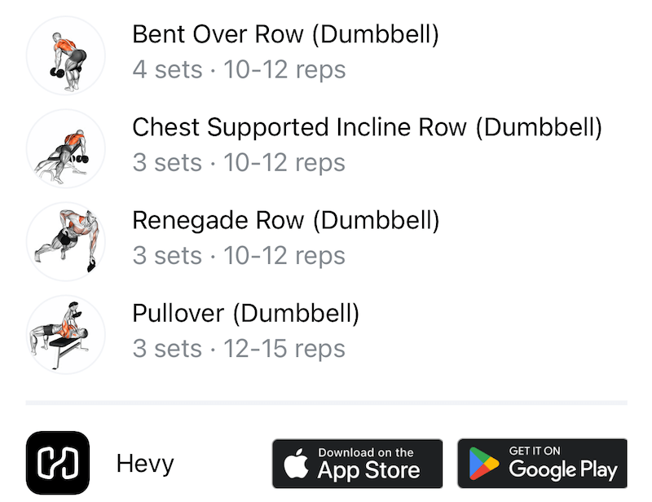Click the Google Play triangle logo
Image resolution: width=652 pixels, height=502 pixels.
(484, 465)
